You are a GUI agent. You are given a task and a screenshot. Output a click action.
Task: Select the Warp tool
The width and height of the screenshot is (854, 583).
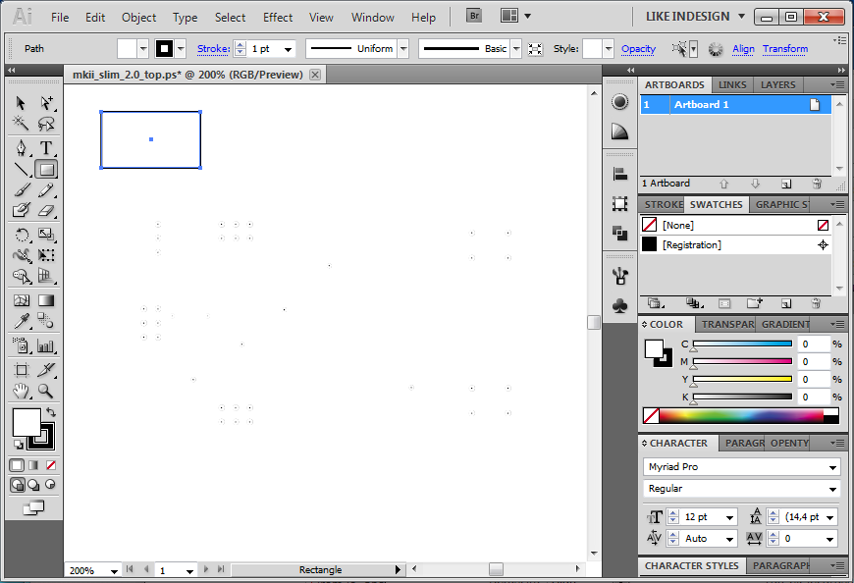point(21,255)
